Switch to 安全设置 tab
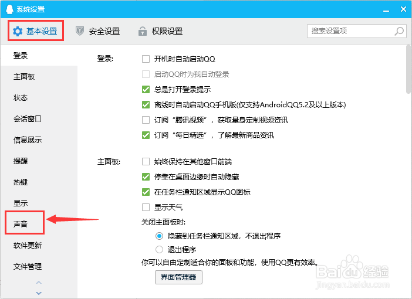This screenshot has height=299, width=412. click(x=98, y=31)
